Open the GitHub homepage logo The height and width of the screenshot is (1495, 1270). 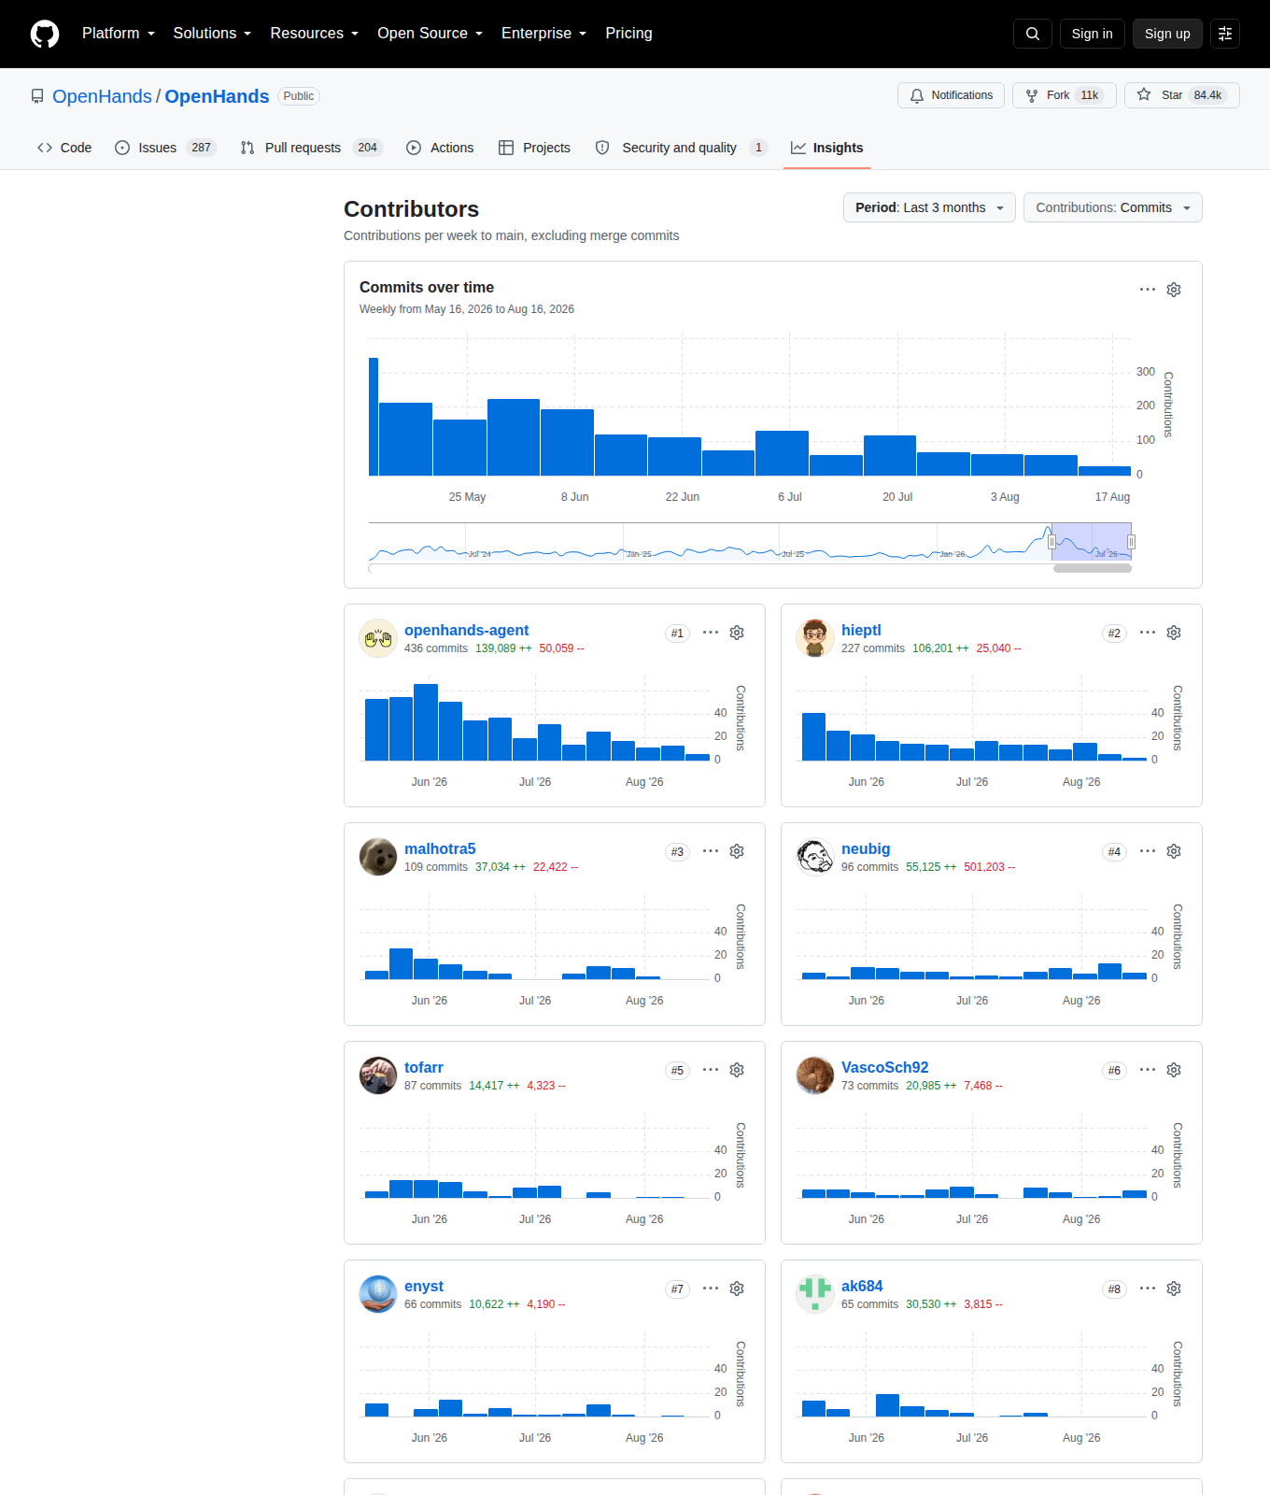pyautogui.click(x=45, y=34)
